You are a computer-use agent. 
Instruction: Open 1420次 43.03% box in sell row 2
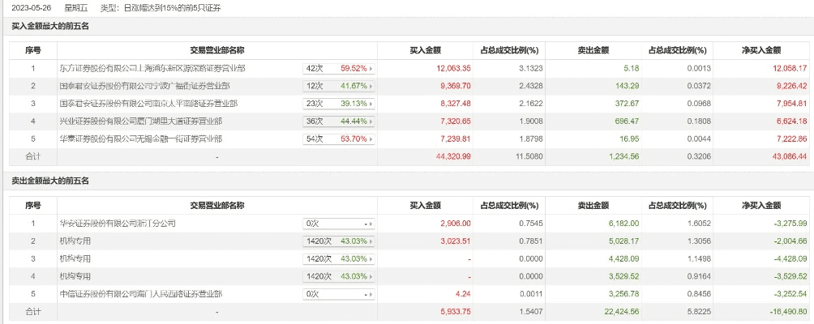tap(339, 241)
